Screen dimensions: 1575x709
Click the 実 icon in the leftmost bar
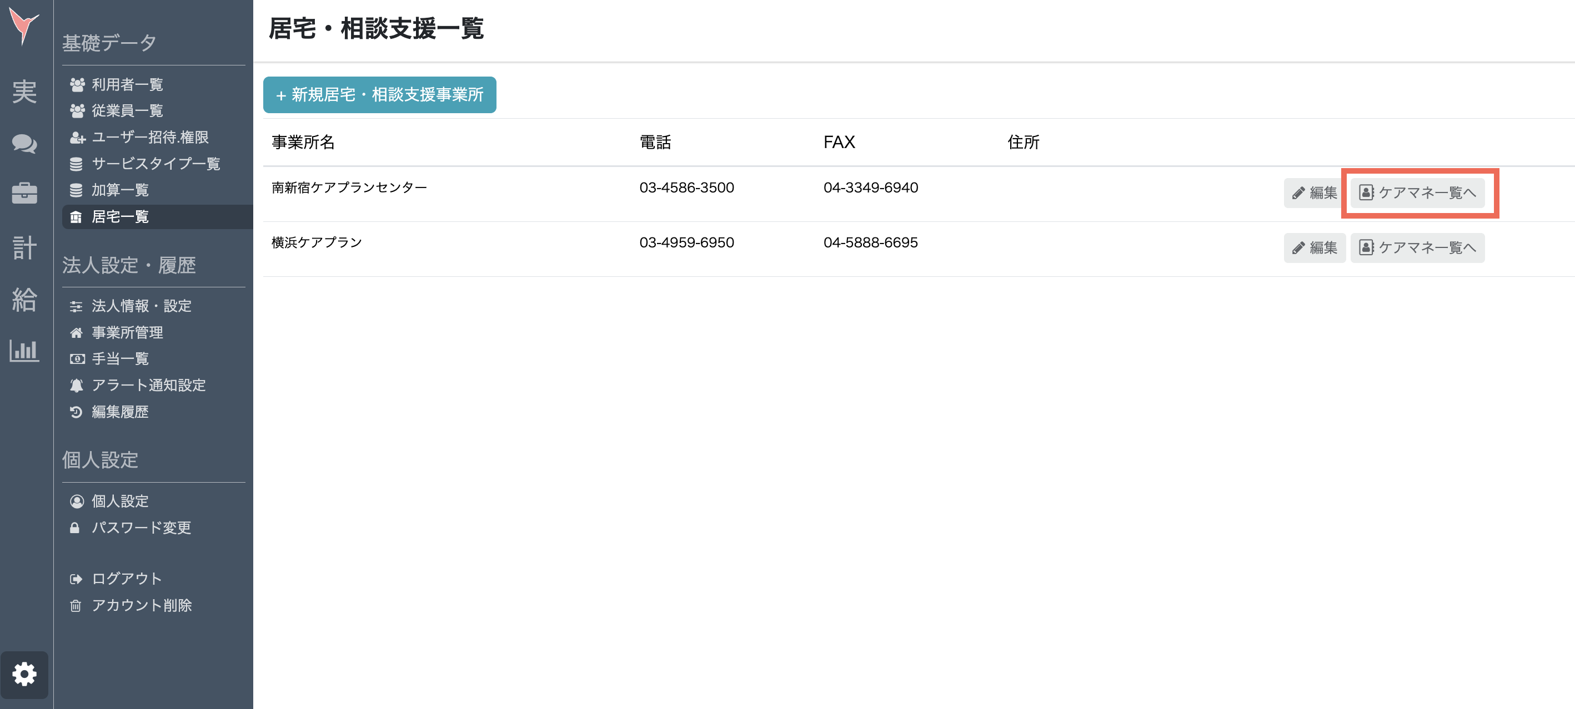tap(25, 92)
